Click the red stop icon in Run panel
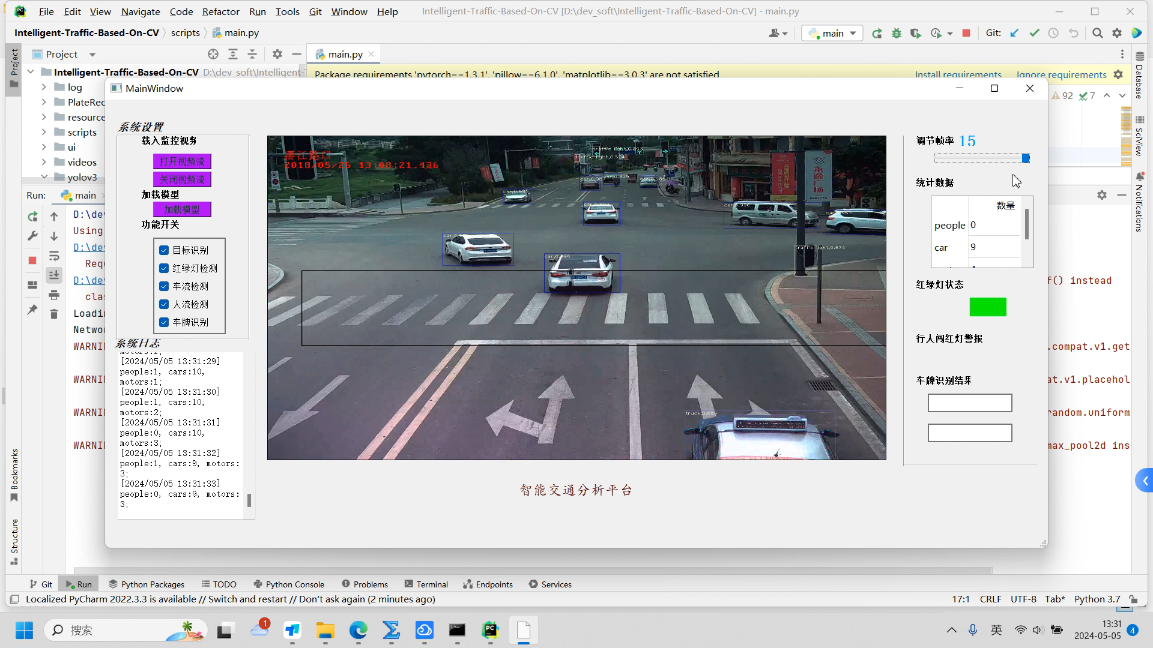The image size is (1153, 648). click(x=32, y=260)
